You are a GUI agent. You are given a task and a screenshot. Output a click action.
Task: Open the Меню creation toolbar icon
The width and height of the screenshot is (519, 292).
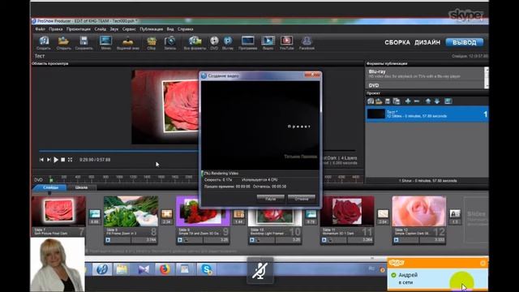106,43
